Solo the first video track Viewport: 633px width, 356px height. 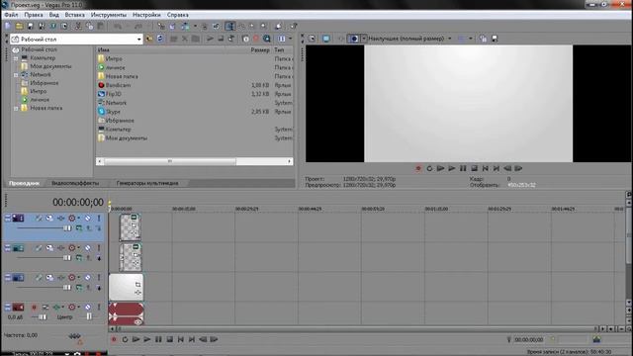click(x=99, y=218)
